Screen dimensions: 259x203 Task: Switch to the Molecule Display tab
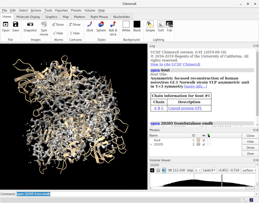[x=28, y=17]
